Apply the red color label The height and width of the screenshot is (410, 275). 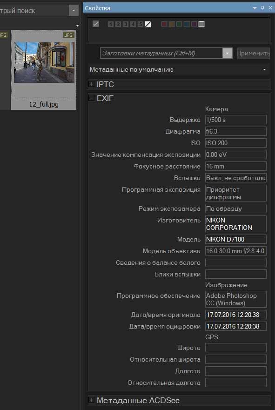click(x=164, y=24)
